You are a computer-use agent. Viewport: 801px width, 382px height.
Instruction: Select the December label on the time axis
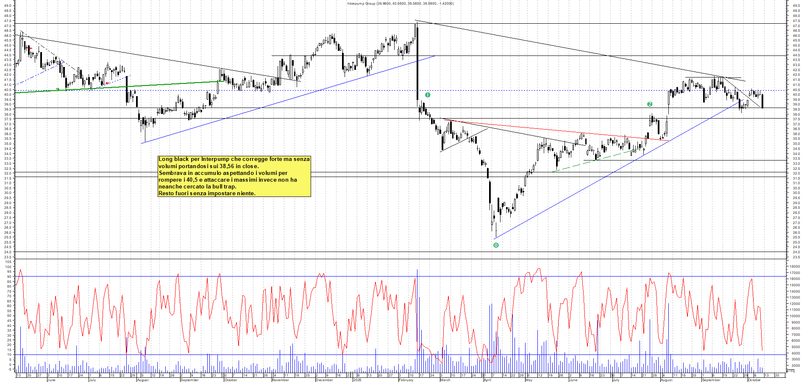coord(324,380)
